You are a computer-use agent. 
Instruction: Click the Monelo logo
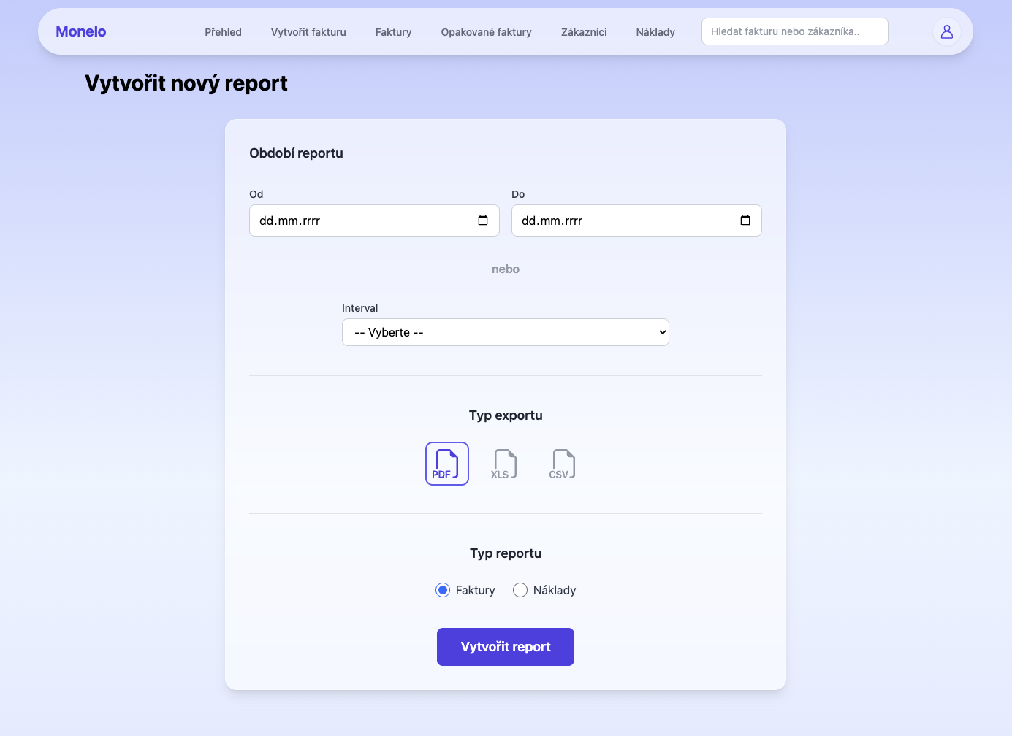coord(80,31)
